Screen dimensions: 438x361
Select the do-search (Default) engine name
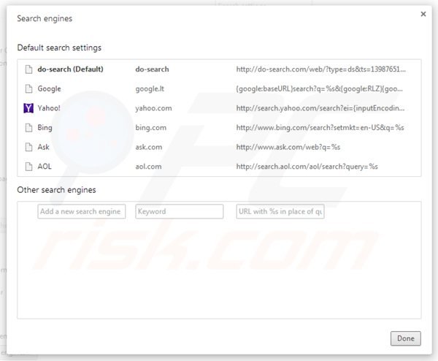coord(70,69)
